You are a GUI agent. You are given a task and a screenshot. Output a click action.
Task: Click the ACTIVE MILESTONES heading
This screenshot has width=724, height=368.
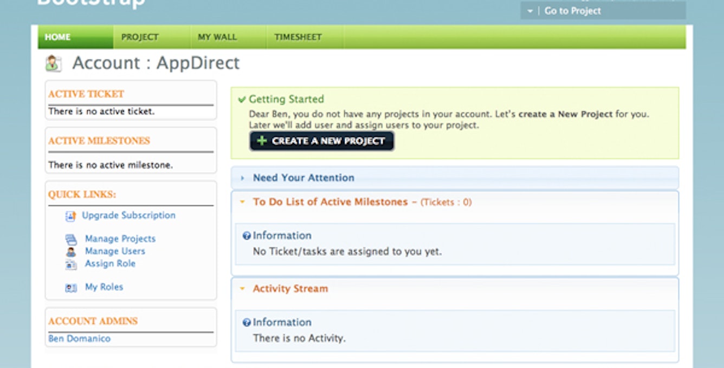click(x=99, y=141)
